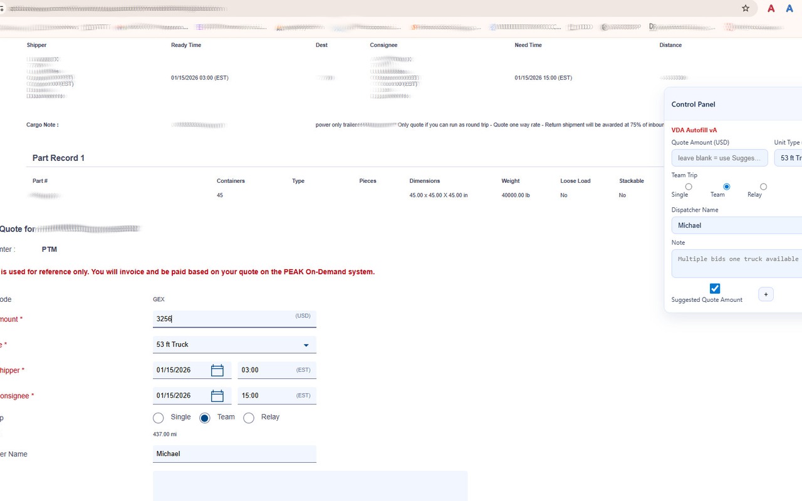Viewport: 802px width, 501px height.
Task: Click the 03:00 ready time field
Action: [x=263, y=369]
